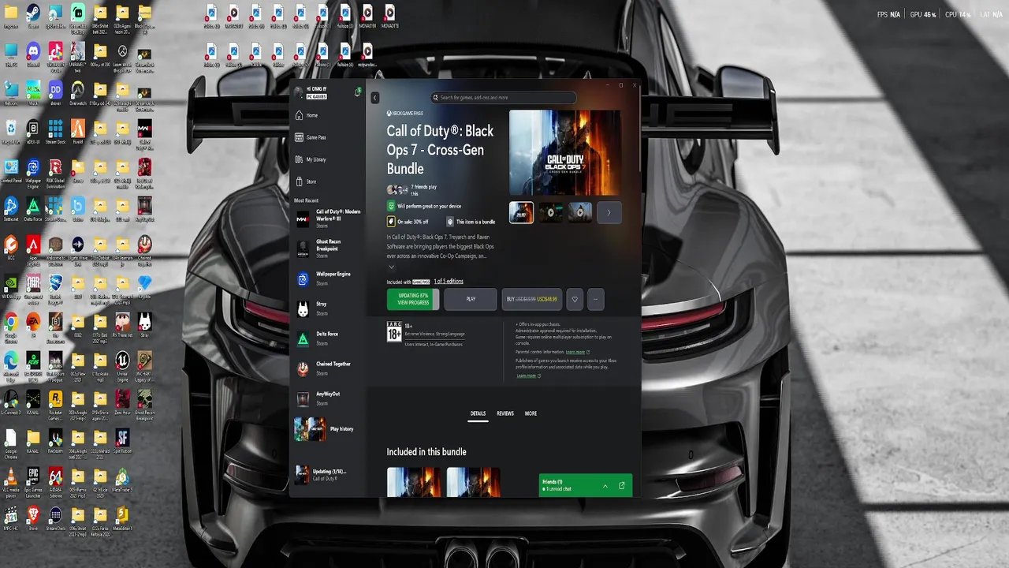Screen dimensions: 1009x568
Task: Switch to the REVIEWS tab
Action: click(x=505, y=413)
